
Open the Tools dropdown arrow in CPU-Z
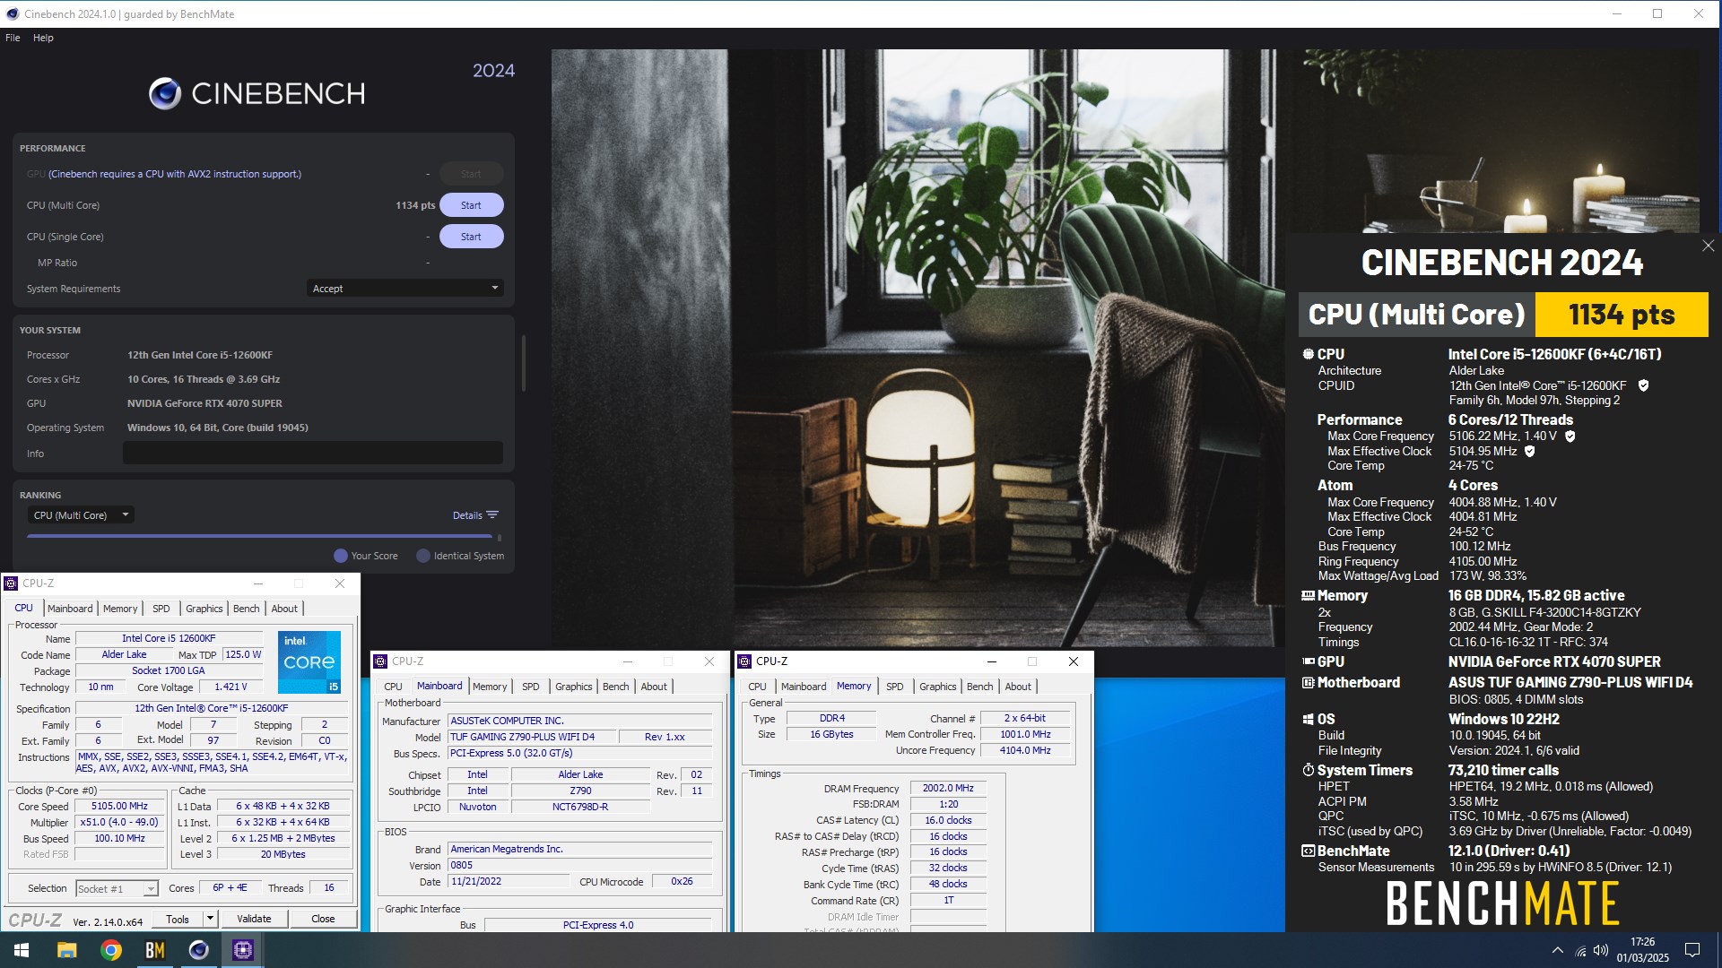(210, 919)
